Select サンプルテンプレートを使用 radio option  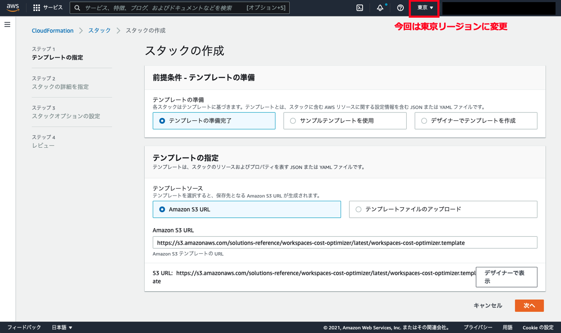(x=345, y=121)
